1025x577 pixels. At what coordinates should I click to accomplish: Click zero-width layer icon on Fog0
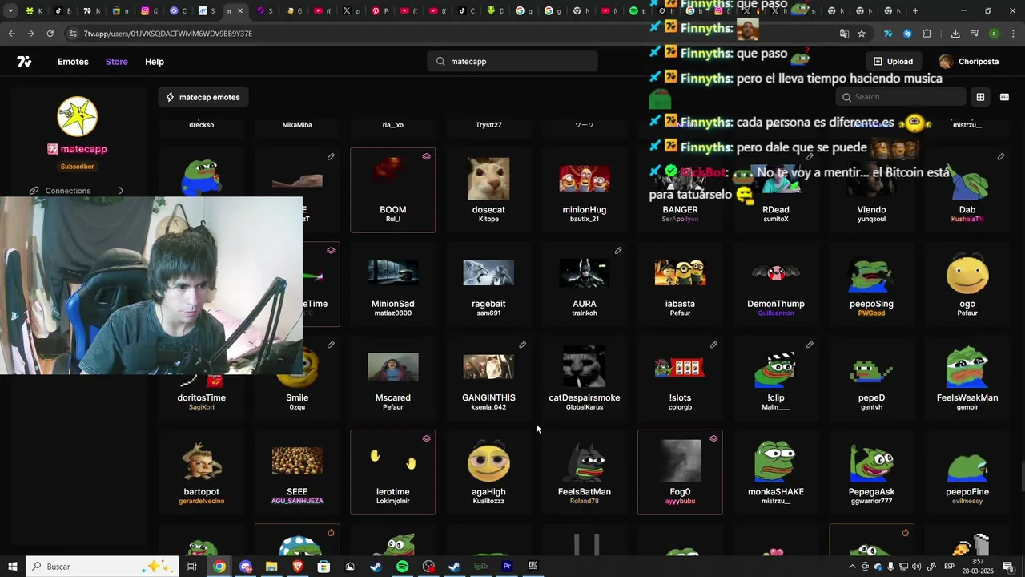point(713,438)
